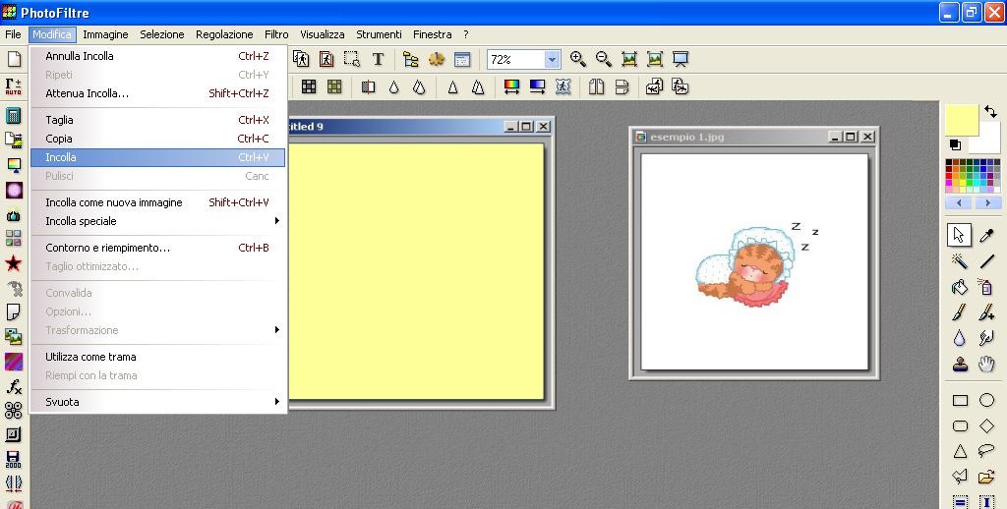The width and height of the screenshot is (1007, 509).
Task: Swap foreground and background colors
Action: [990, 112]
